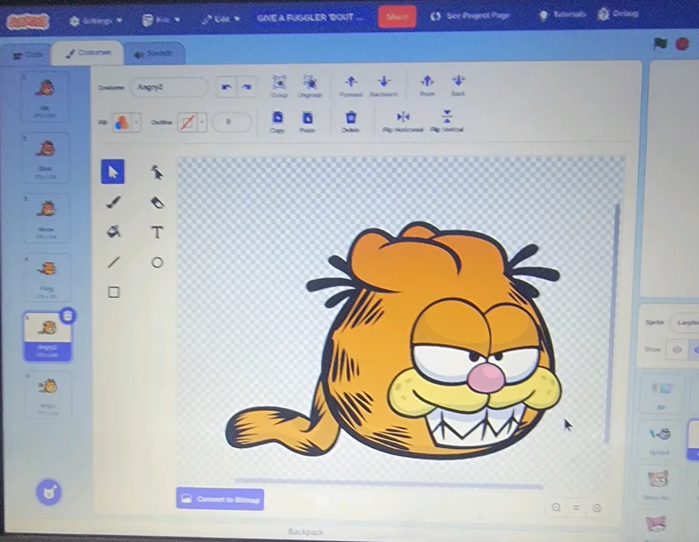699x542 pixels.
Task: Select costume 2 thumbnail
Action: click(46, 158)
